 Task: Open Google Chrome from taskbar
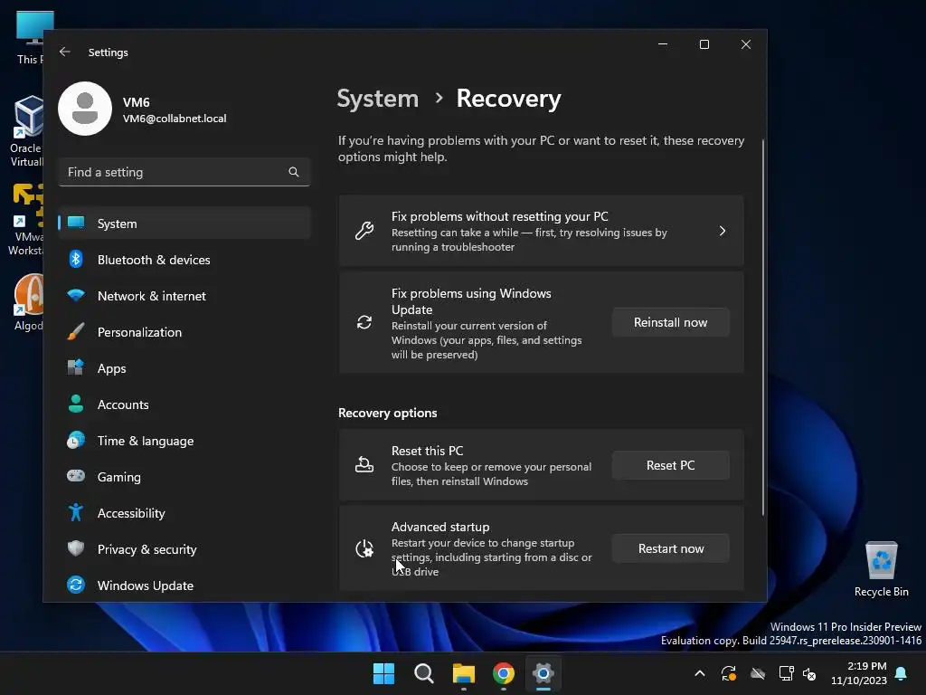click(x=504, y=673)
